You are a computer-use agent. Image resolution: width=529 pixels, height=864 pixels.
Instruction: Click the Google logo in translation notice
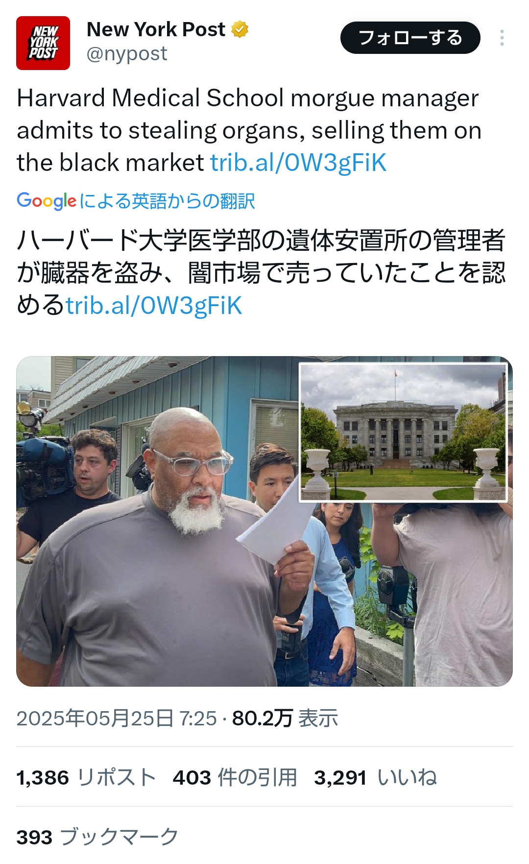pyautogui.click(x=47, y=201)
